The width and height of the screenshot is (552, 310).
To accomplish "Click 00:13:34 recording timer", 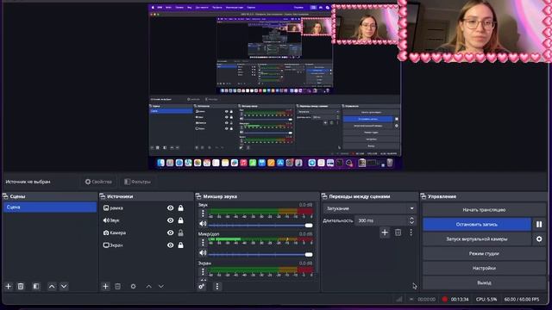I will click(x=460, y=299).
